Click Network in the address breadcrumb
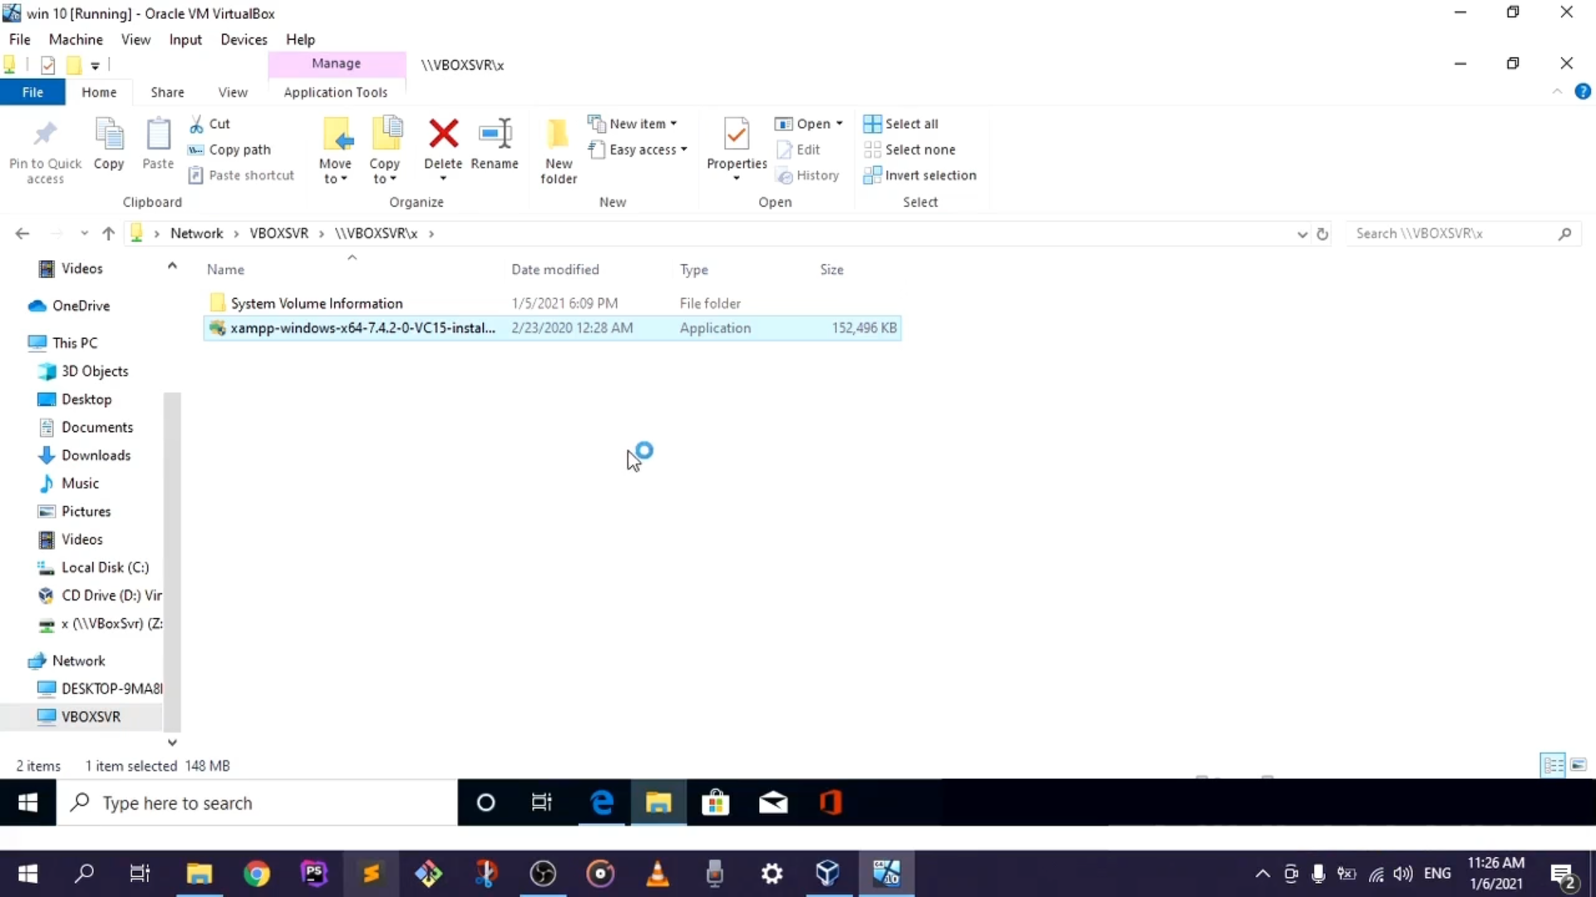1596x897 pixels. 196,233
